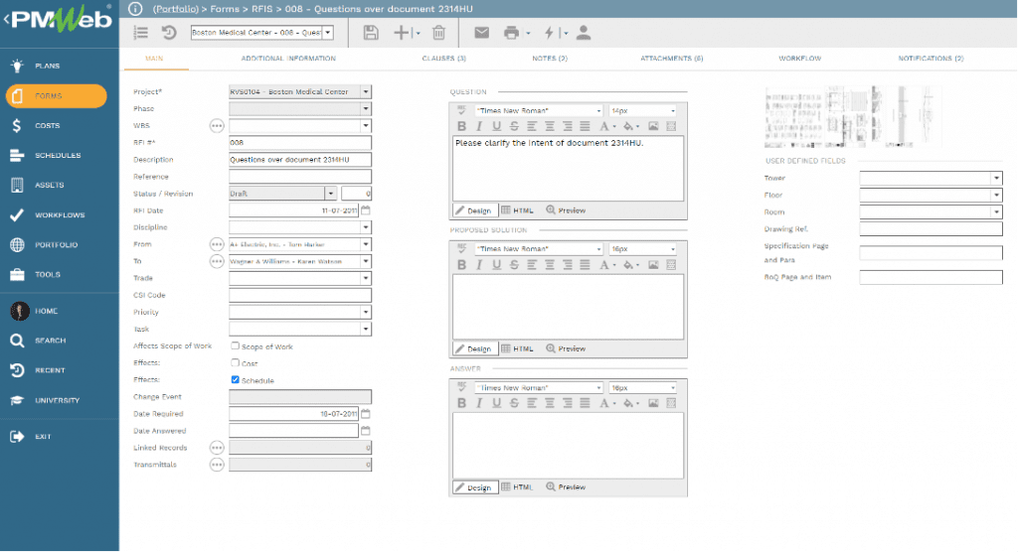Click the ellipsis button next to From
The height and width of the screenshot is (552, 1018).
(217, 244)
